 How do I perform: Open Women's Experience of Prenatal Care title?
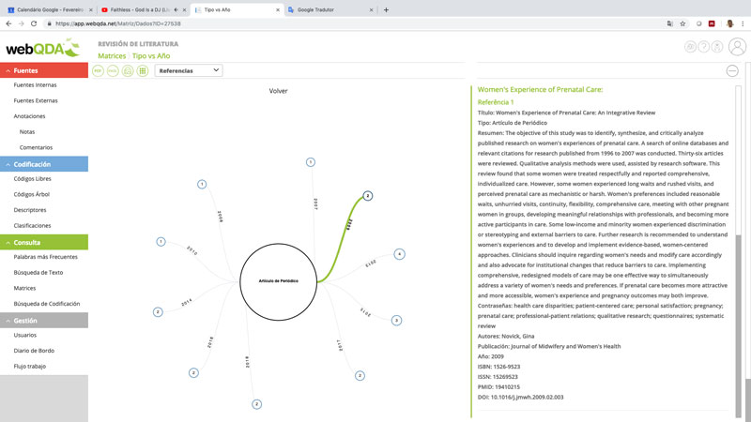click(x=541, y=89)
